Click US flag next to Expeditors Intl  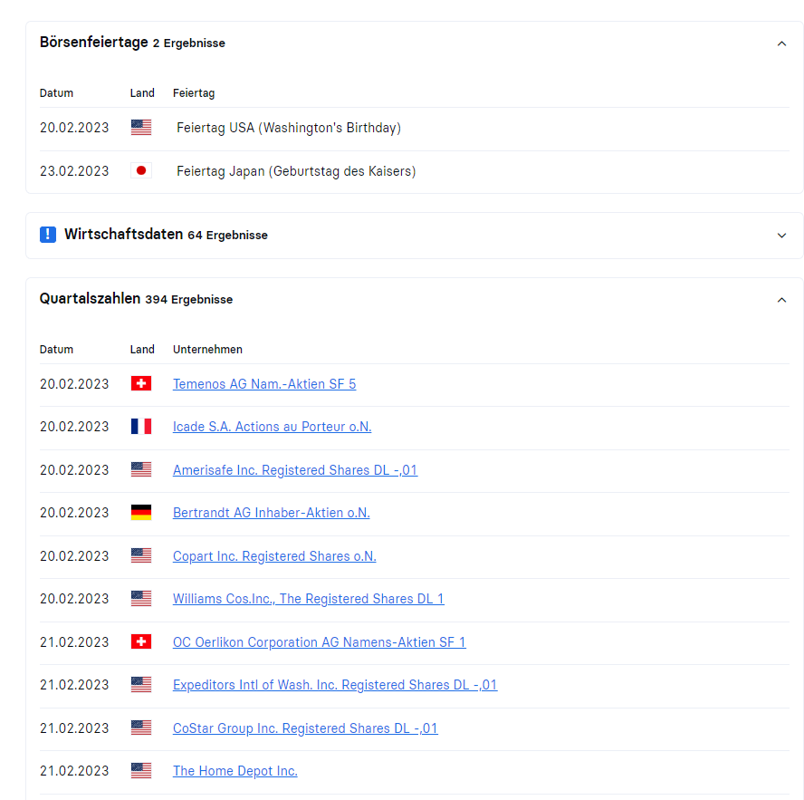coord(141,685)
